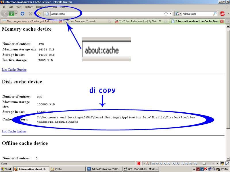This screenshot has width=230, height=172.
Task: Switch to the I Miss You Blink 182 tab
Action: pyautogui.click(x=141, y=21)
